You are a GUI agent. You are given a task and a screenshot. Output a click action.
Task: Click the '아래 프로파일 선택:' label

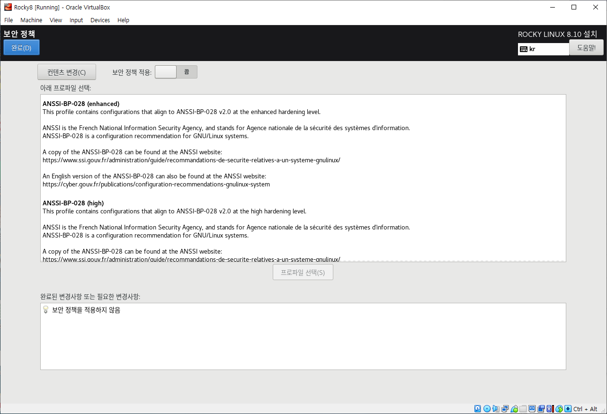click(x=66, y=88)
